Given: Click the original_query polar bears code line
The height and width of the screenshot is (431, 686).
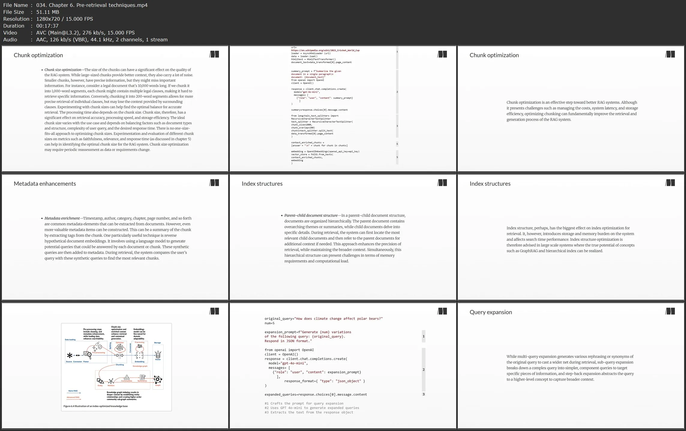Looking at the screenshot, I should click(324, 319).
